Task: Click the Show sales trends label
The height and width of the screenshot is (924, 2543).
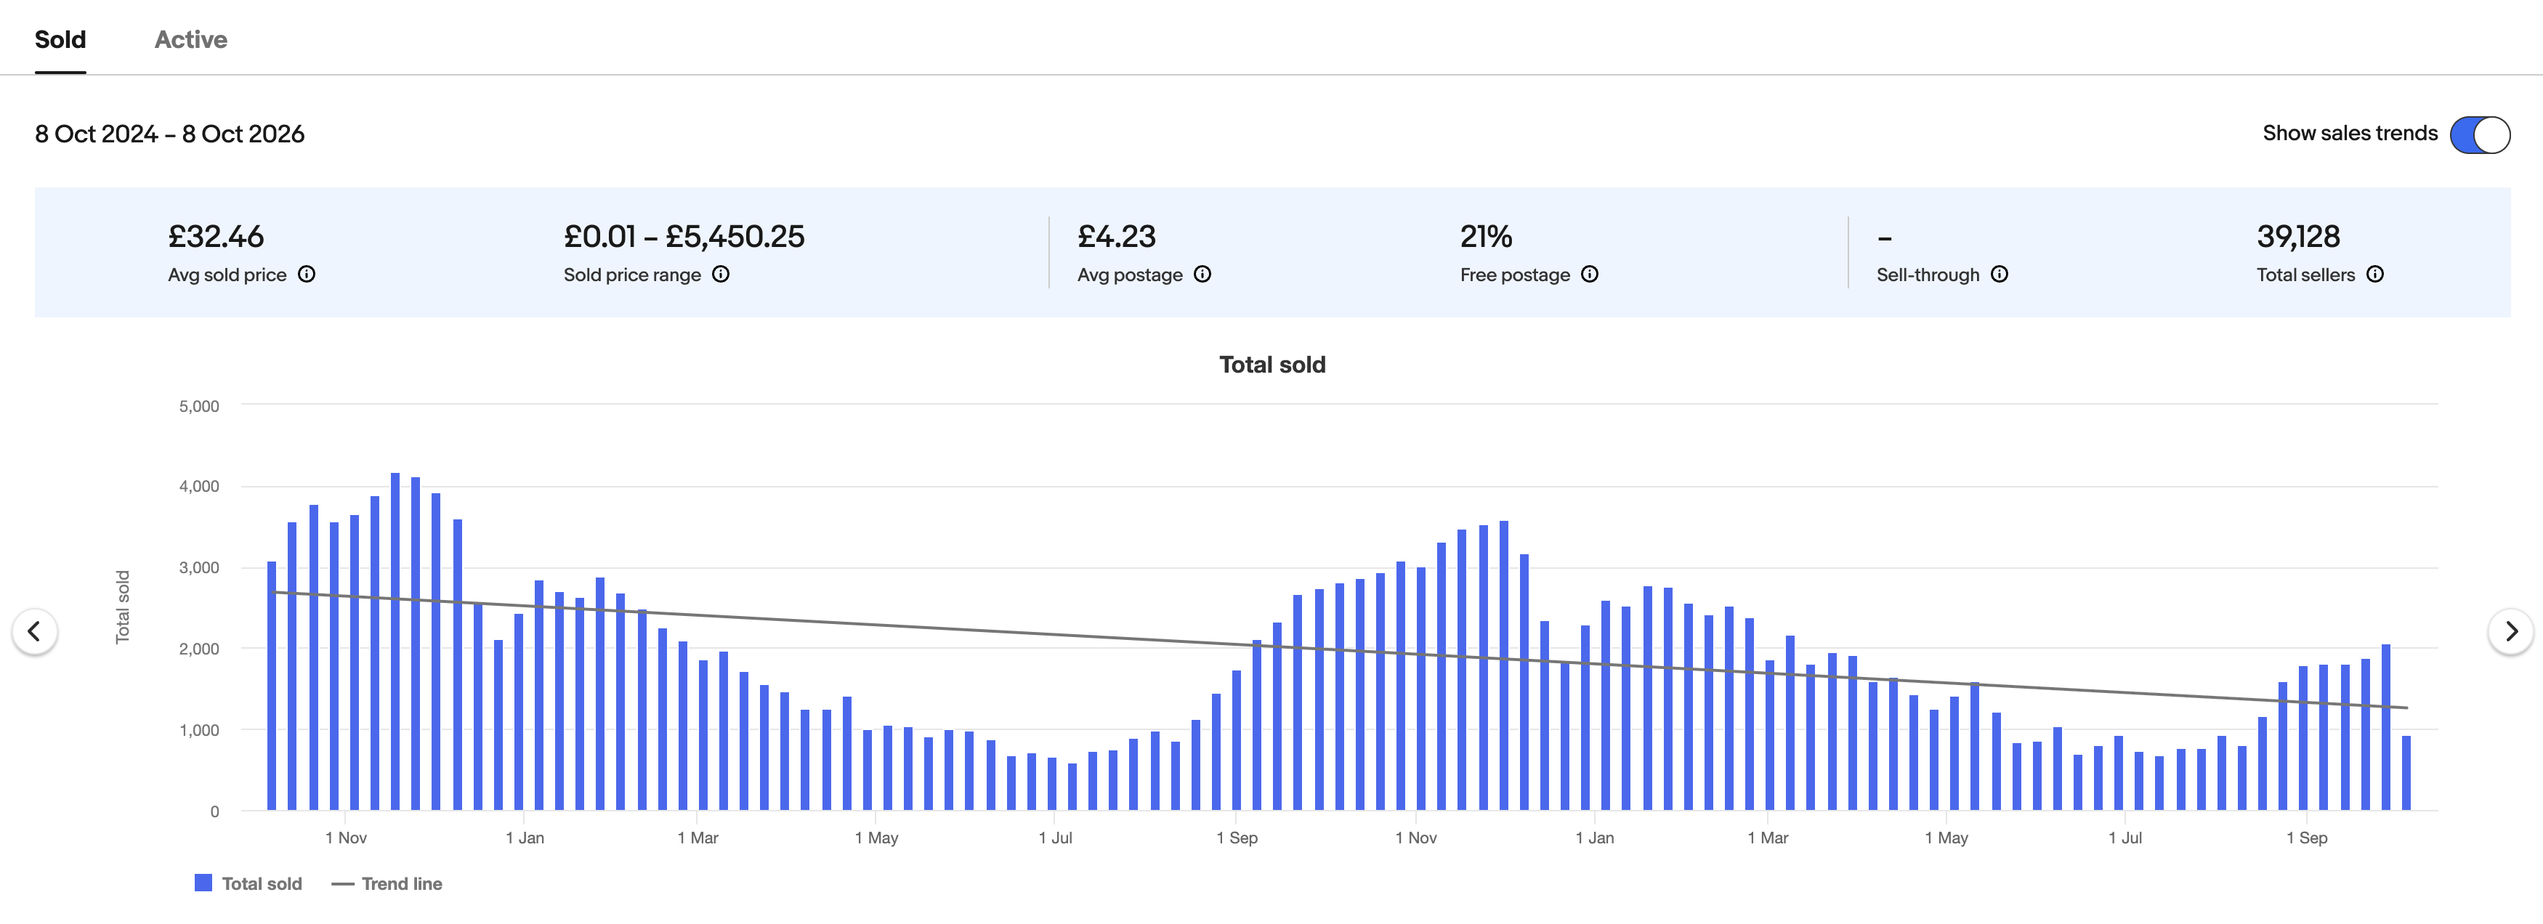Action: (2350, 133)
